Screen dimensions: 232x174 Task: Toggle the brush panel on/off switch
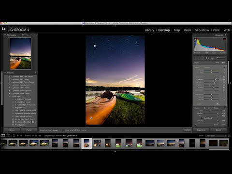click(x=195, y=125)
